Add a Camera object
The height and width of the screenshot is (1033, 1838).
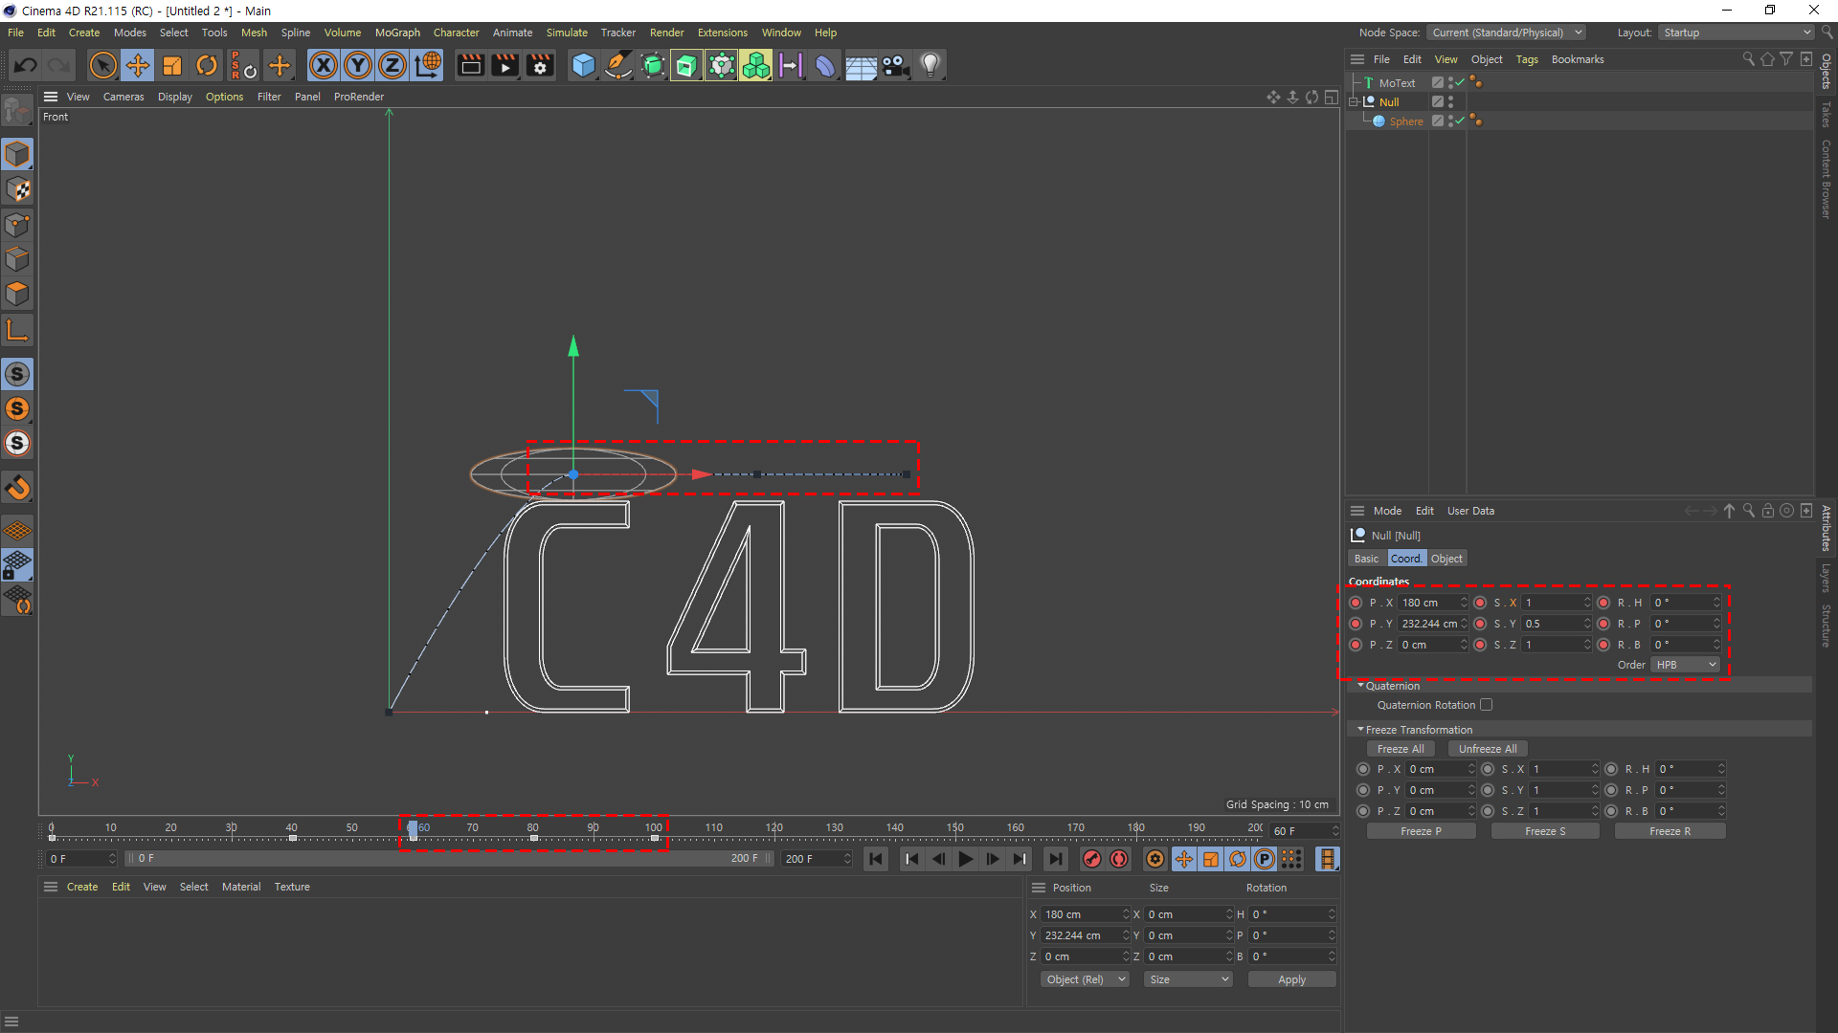tap(895, 65)
